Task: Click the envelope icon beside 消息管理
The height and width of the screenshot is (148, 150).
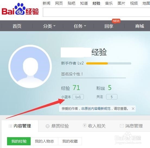Action: point(122,126)
